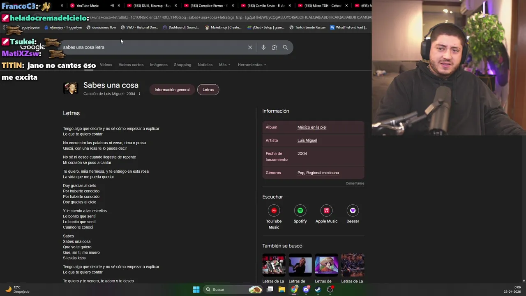Close the Camilo Sesto tab
Viewport: 526px width, 296px height.
coord(290,6)
